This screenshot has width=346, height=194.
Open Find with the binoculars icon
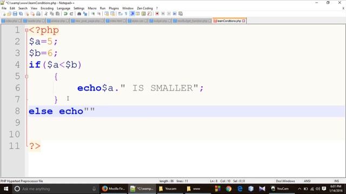tap(79, 14)
